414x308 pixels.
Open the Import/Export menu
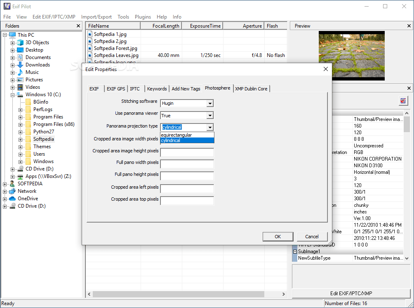pyautogui.click(x=96, y=17)
